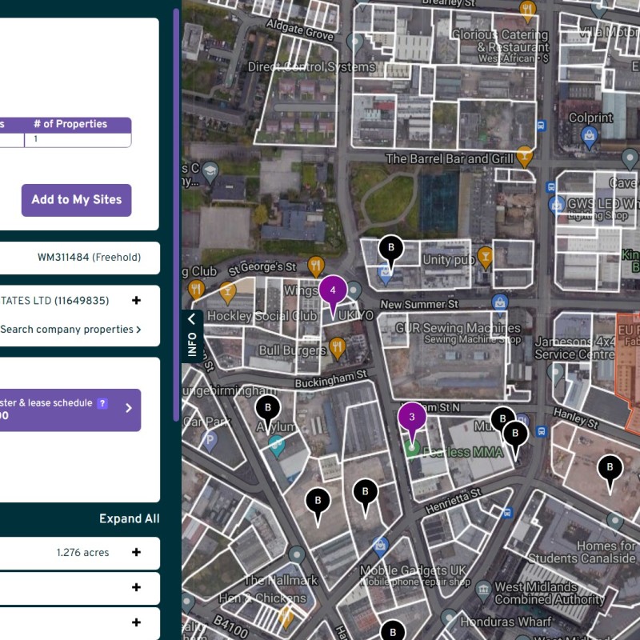640x640 pixels.
Task: Click the help question mark by lease schedule
Action: point(102,404)
